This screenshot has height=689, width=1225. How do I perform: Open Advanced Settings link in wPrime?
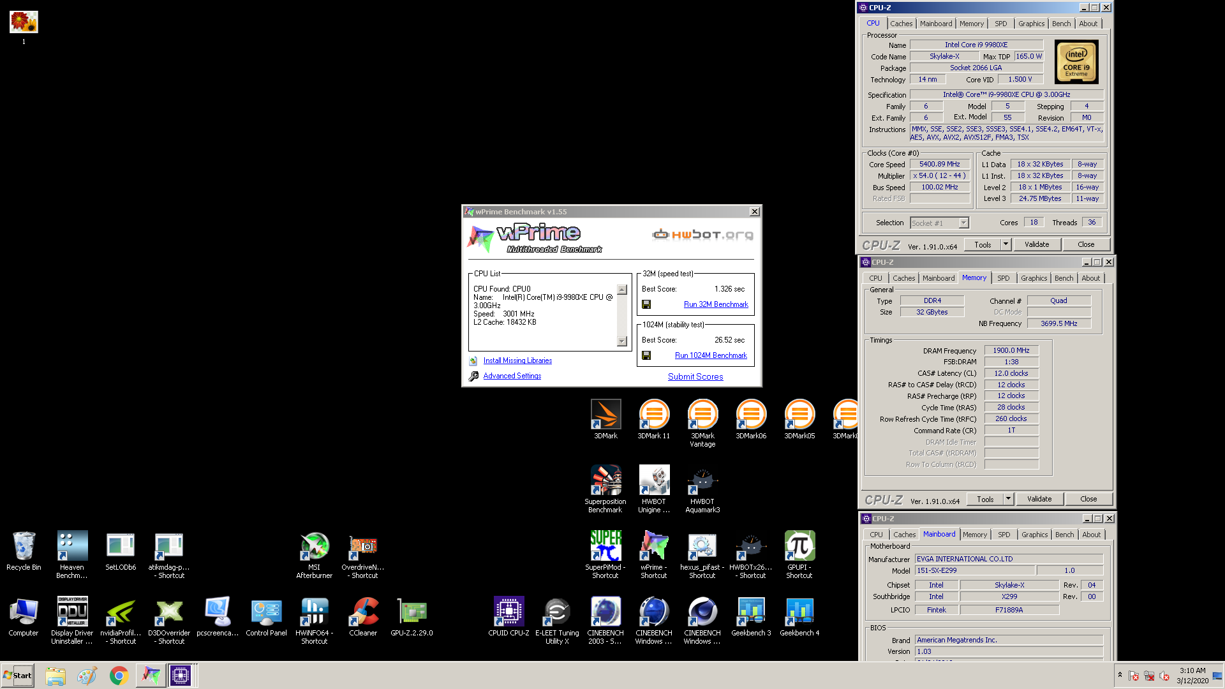(512, 376)
